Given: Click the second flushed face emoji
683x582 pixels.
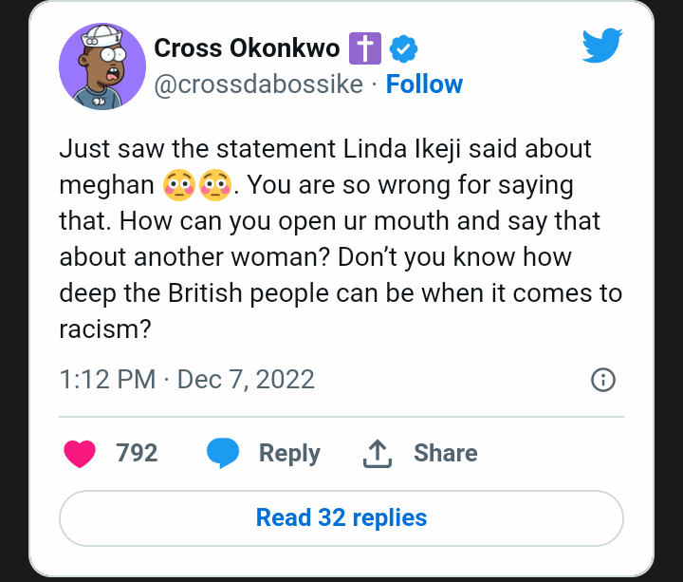Looking at the screenshot, I should (x=215, y=185).
